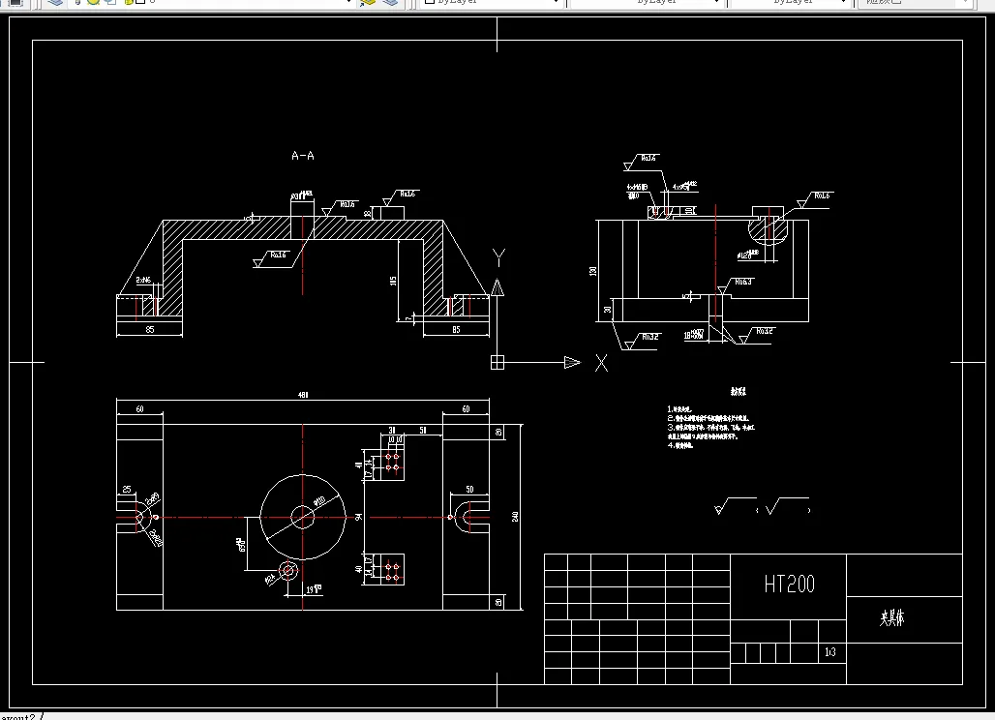Click the Y axis label
Image resolution: width=995 pixels, height=720 pixels.
tap(498, 257)
